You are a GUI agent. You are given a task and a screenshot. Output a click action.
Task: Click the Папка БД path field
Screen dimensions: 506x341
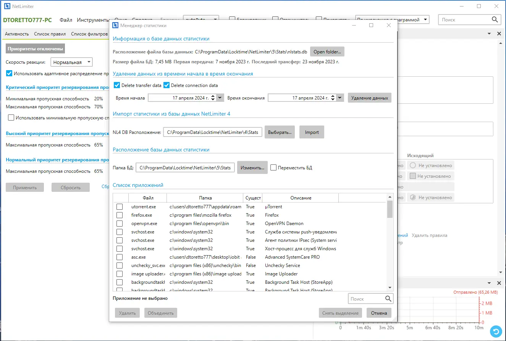click(185, 167)
